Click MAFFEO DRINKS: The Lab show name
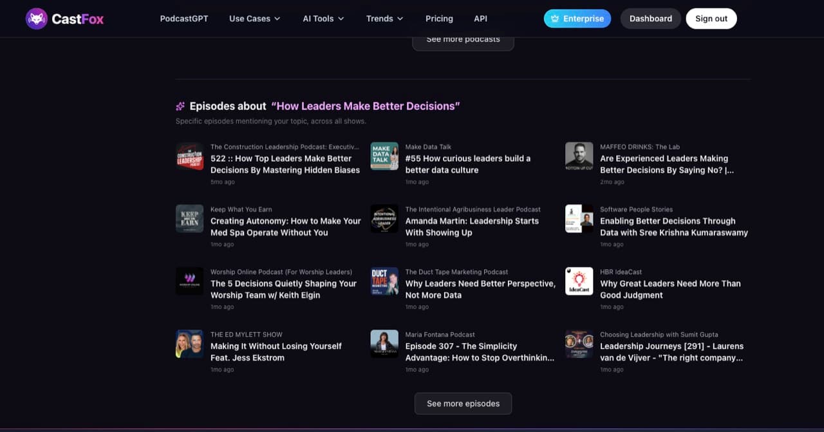This screenshot has height=432, width=824. pos(640,147)
